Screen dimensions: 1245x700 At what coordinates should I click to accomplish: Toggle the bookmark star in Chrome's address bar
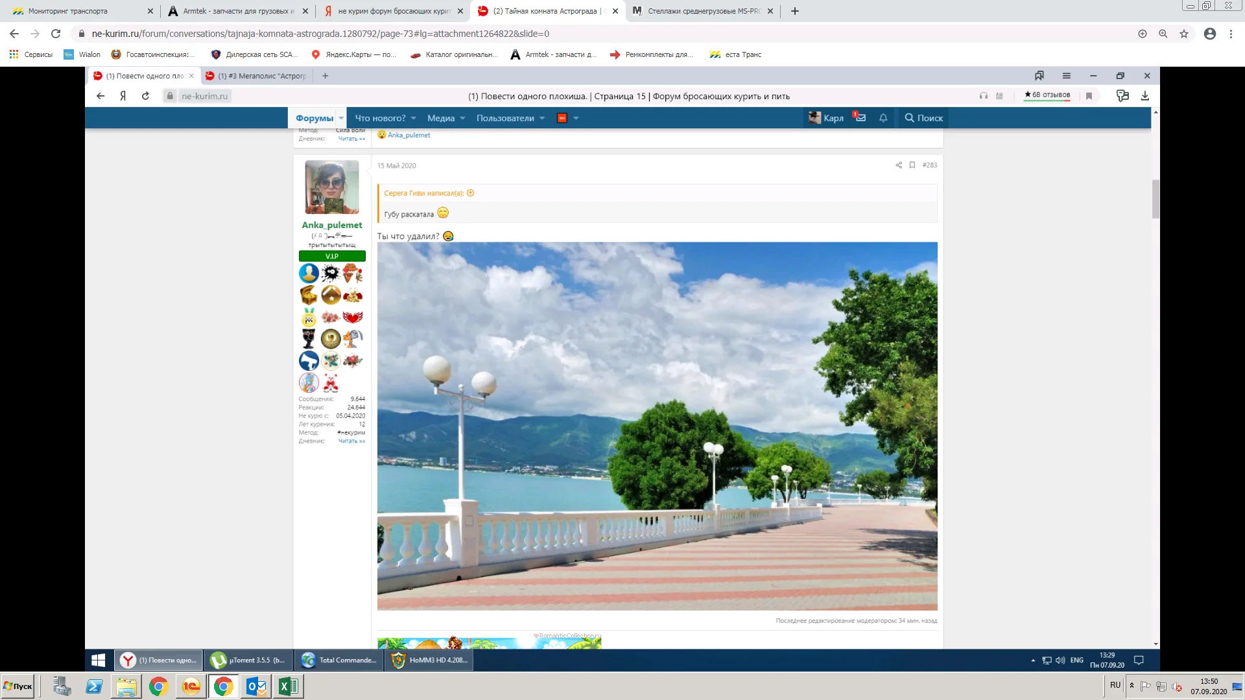(1185, 33)
